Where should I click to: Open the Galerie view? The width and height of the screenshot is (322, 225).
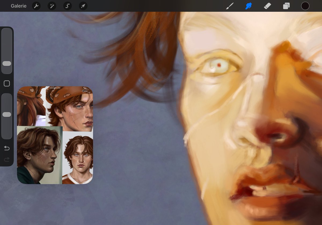(19, 6)
